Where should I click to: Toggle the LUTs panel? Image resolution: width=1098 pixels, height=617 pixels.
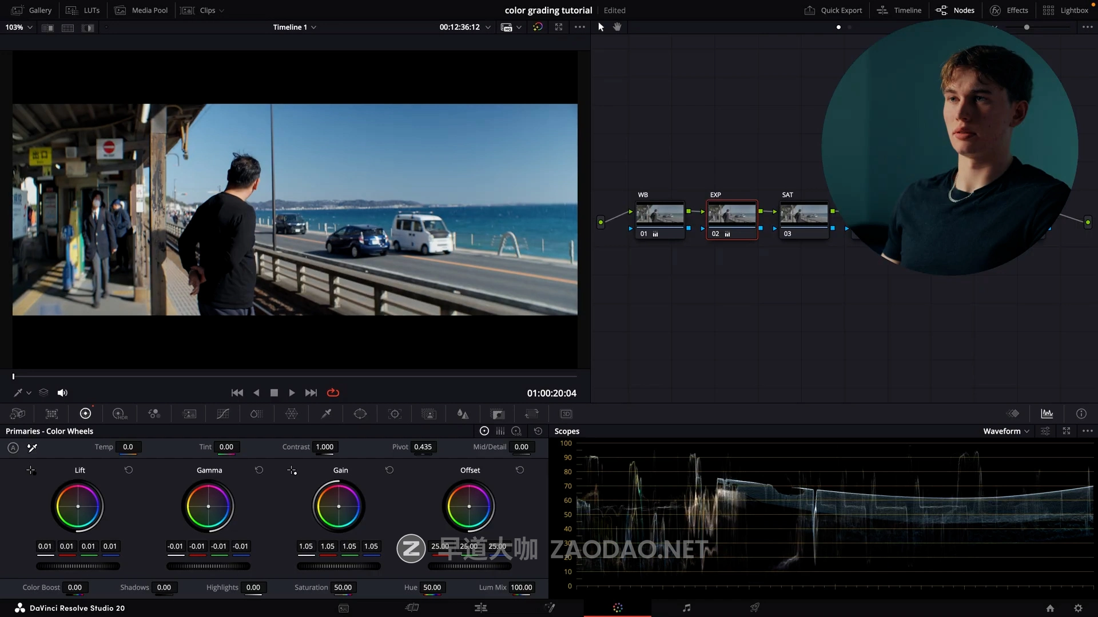pyautogui.click(x=83, y=10)
